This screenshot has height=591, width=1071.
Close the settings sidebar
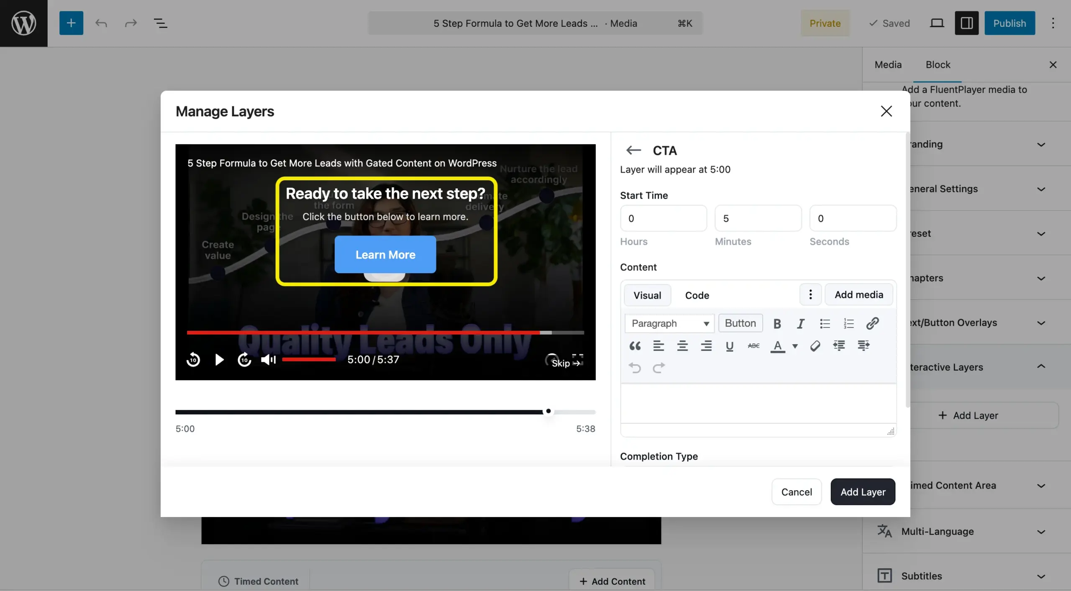(x=1053, y=64)
